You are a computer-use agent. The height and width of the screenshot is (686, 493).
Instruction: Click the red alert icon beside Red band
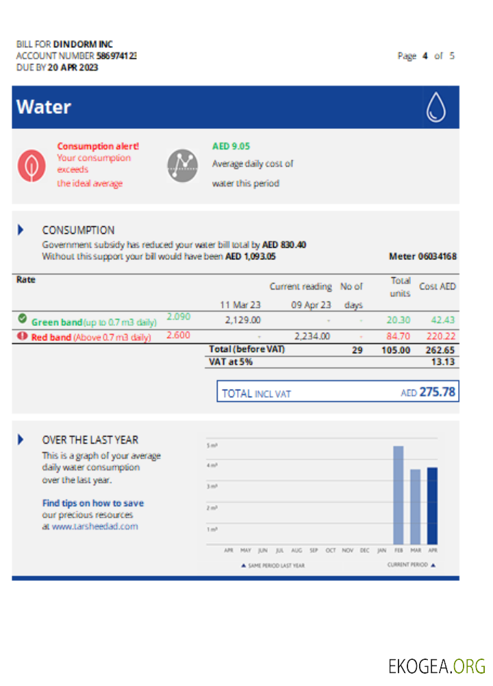point(22,336)
